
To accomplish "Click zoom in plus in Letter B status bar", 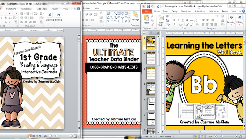I will click(x=236, y=137).
